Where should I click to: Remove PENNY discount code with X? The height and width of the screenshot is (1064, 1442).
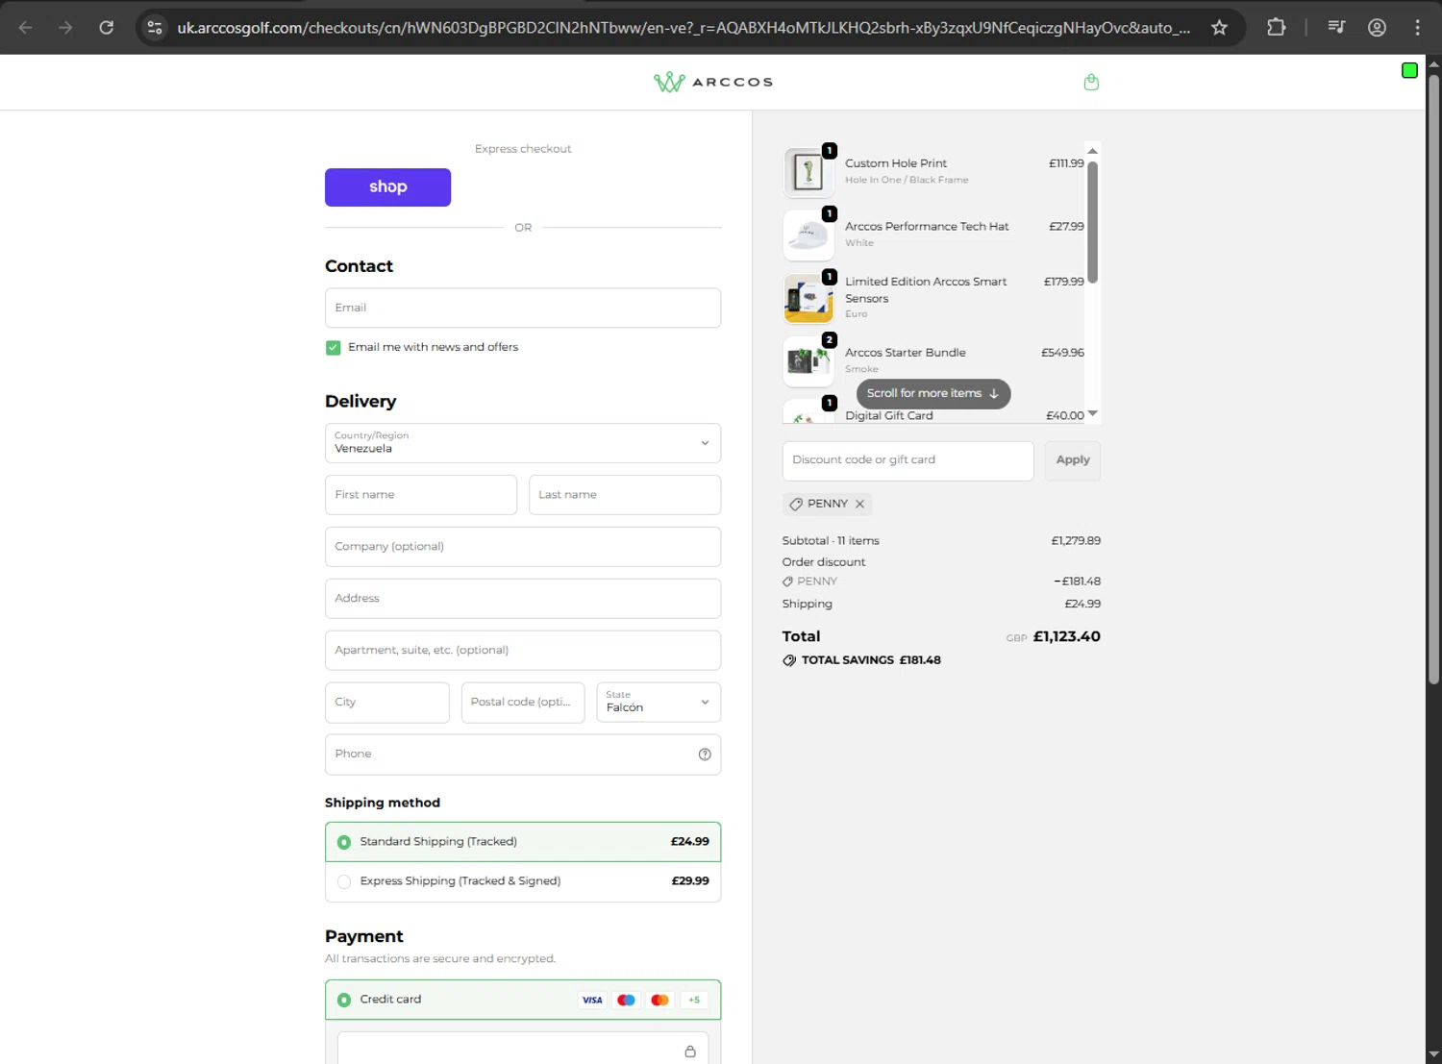click(860, 504)
